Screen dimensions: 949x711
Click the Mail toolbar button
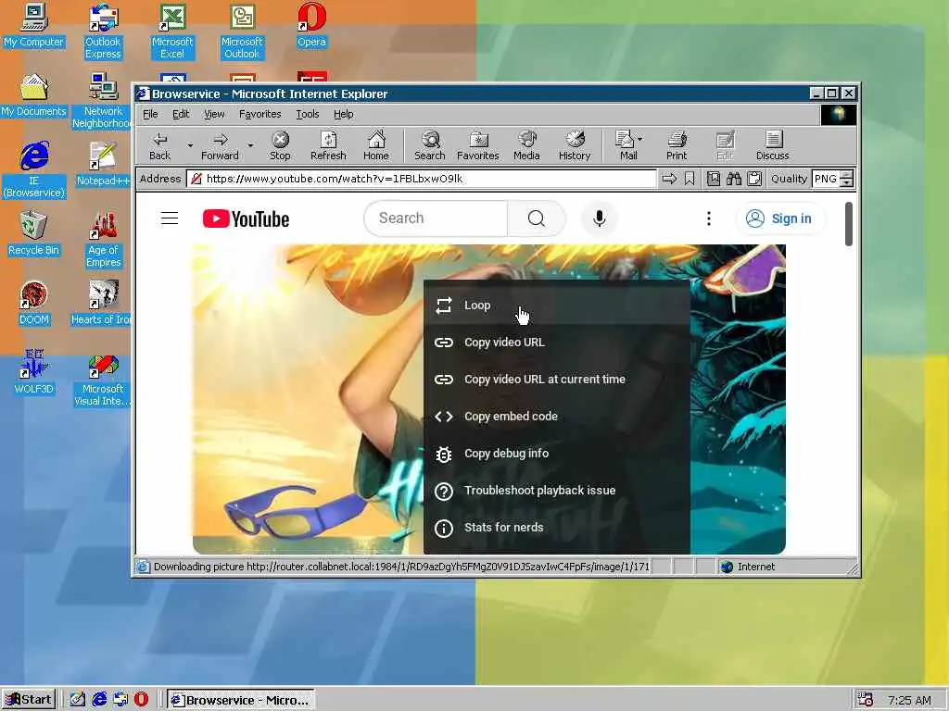pyautogui.click(x=626, y=145)
